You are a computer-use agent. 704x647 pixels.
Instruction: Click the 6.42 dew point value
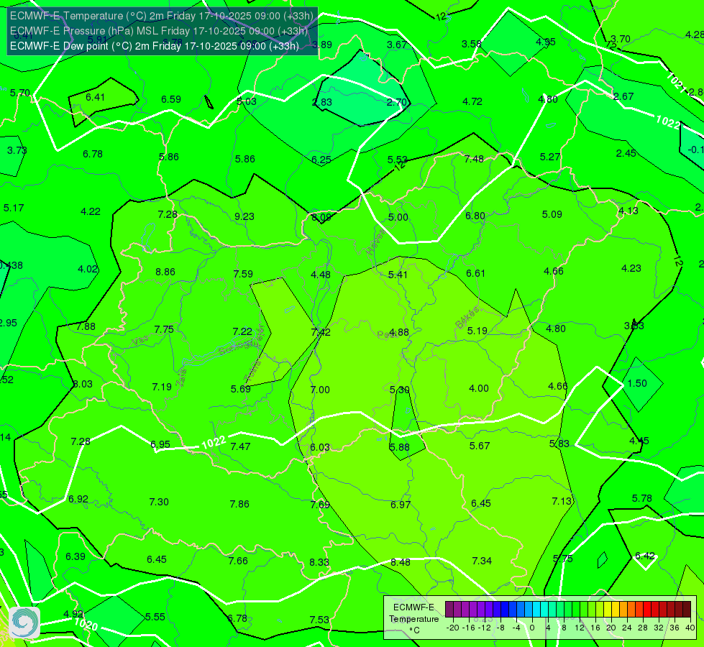pos(645,556)
